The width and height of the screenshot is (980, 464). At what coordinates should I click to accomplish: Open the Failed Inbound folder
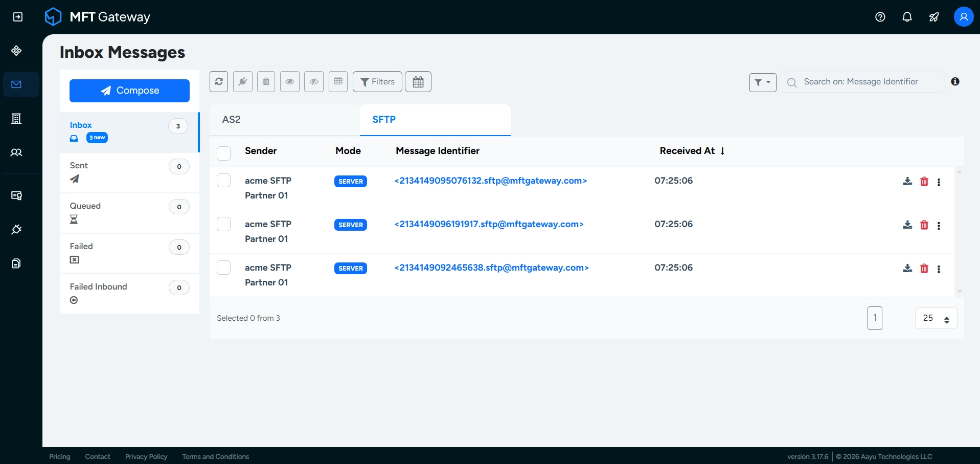(x=129, y=294)
